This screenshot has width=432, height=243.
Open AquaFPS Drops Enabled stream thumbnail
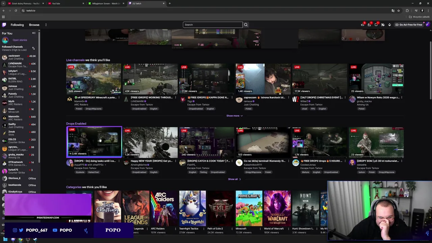coord(94,142)
